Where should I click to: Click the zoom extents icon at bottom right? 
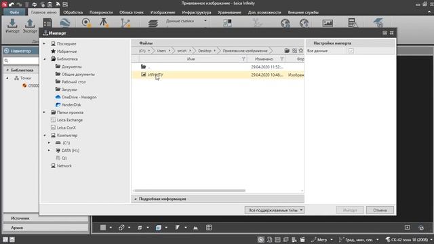tap(407, 228)
